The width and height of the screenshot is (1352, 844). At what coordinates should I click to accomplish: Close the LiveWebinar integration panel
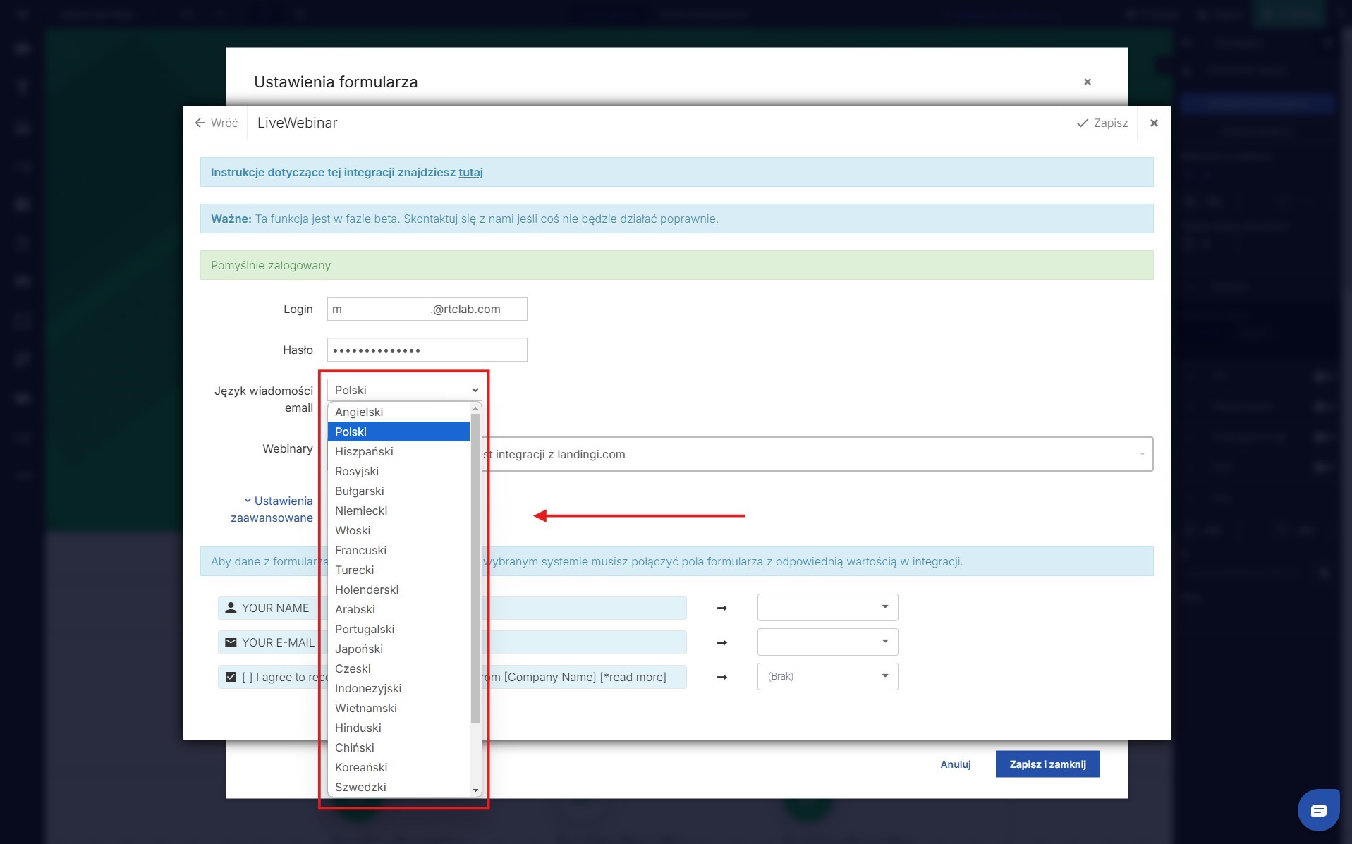pos(1154,123)
